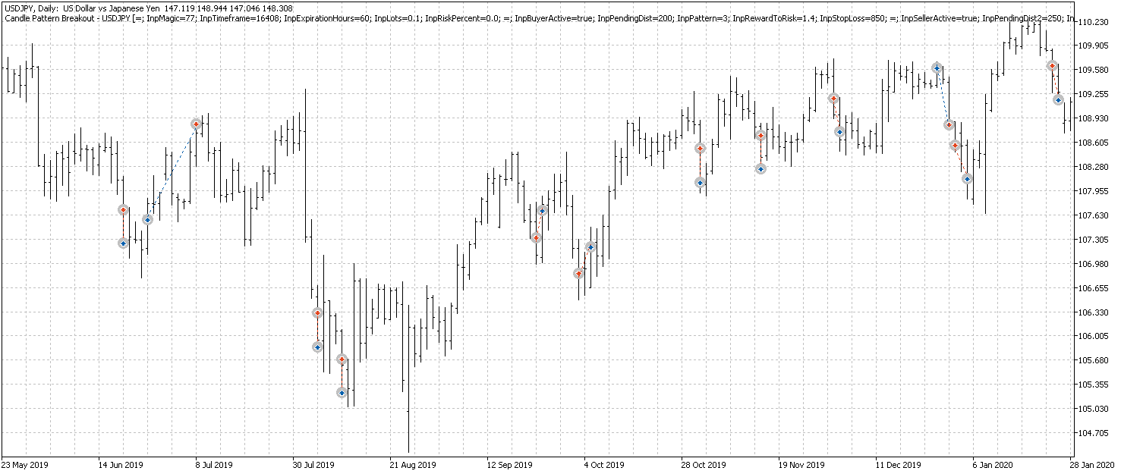
Task: Click the 110.230 price scale label
Action: 1094,22
